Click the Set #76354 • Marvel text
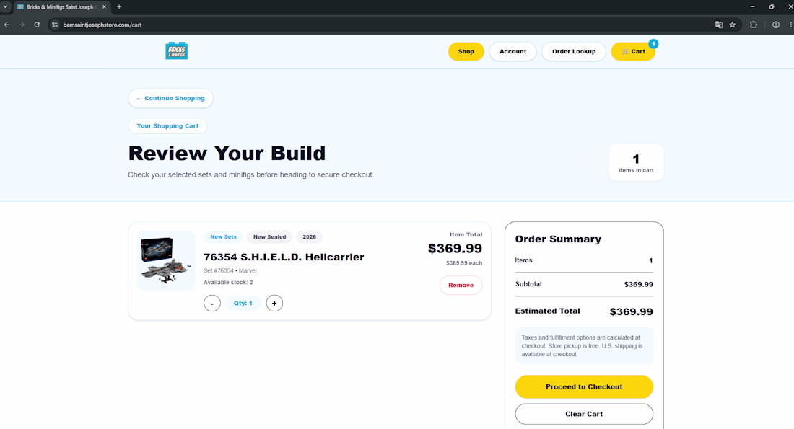Image resolution: width=794 pixels, height=429 pixels. click(230, 270)
